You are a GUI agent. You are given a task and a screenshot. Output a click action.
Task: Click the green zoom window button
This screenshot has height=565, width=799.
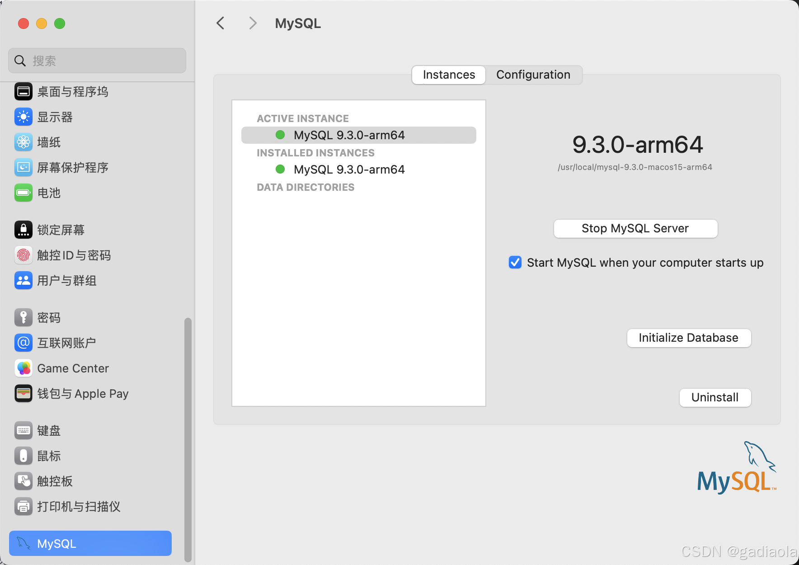[60, 24]
